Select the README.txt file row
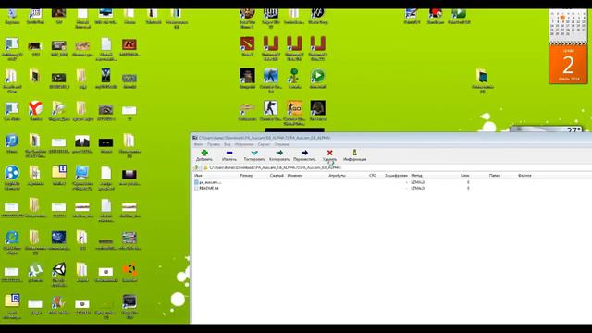 [206, 188]
